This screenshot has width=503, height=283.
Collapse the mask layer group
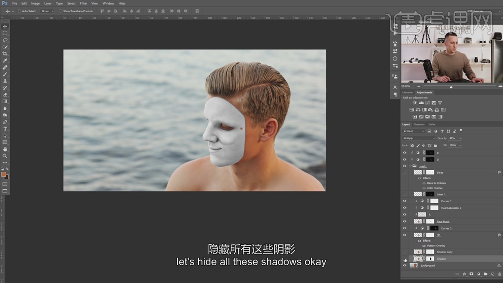point(411,166)
